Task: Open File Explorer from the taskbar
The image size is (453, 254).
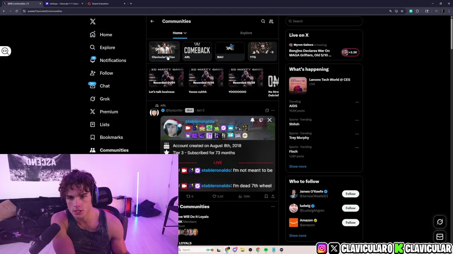Action: [x=242, y=250]
